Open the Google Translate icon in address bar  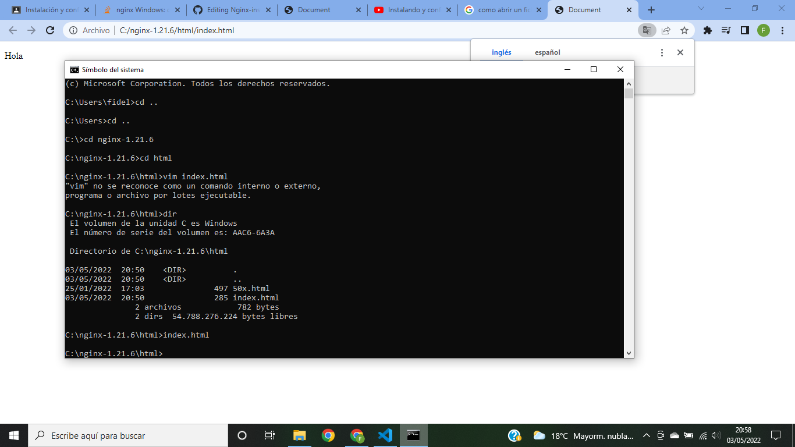coord(647,30)
